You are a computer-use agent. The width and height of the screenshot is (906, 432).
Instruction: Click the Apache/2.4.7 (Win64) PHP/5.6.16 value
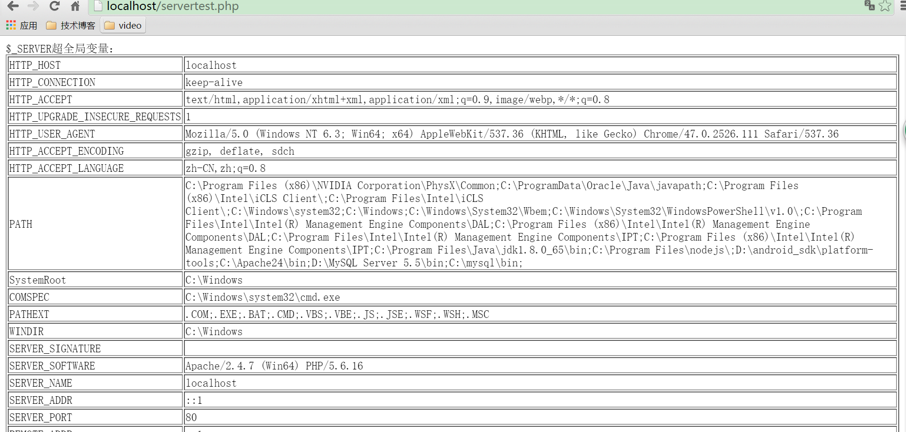[274, 366]
